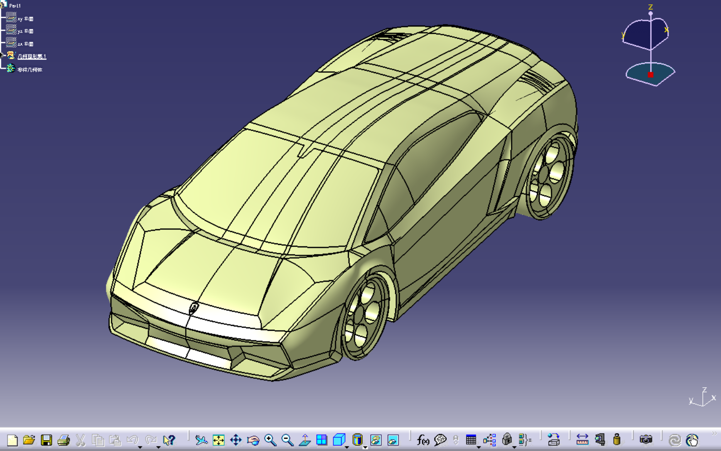Open the equivalent dimensions tool
The image size is (721, 451).
pyautogui.click(x=525, y=440)
